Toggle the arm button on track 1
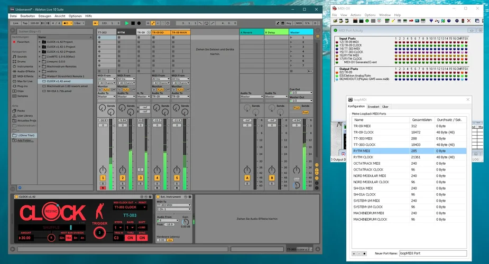This screenshot has width=489, height=264. pos(103,188)
